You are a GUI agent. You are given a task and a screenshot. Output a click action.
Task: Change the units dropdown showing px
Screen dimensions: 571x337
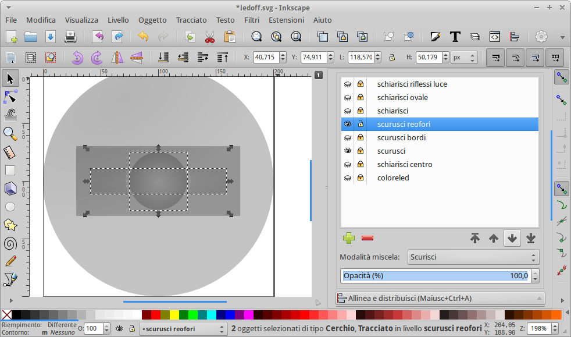464,58
